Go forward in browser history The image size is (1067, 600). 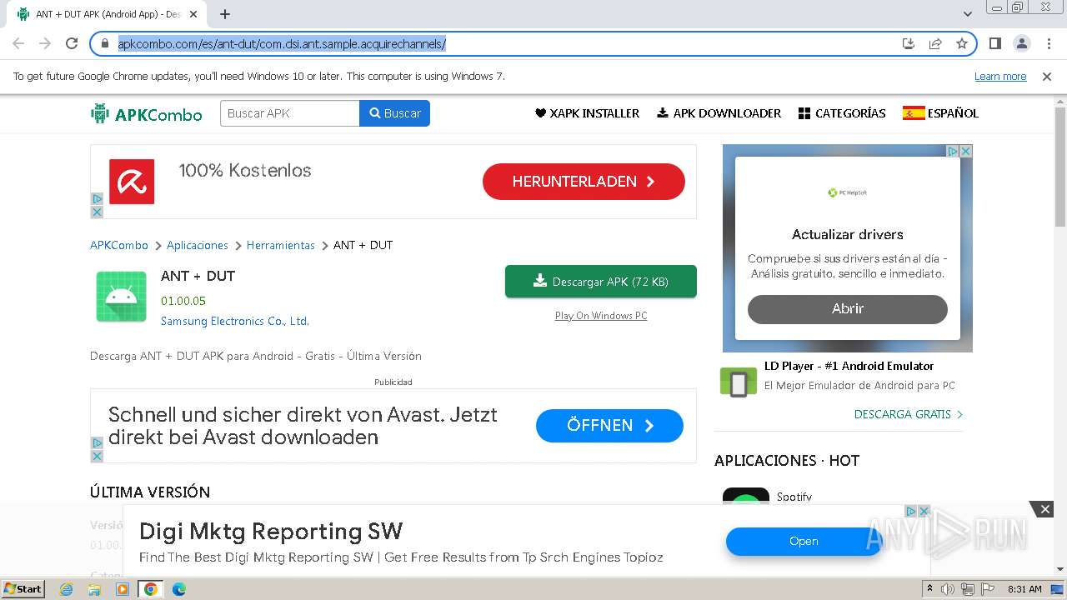tap(45, 43)
